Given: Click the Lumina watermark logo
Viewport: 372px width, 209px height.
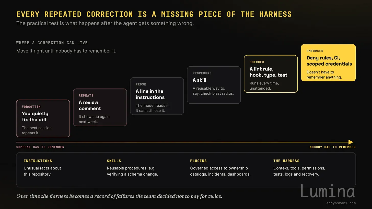Looking at the screenshot, I should (328, 191).
